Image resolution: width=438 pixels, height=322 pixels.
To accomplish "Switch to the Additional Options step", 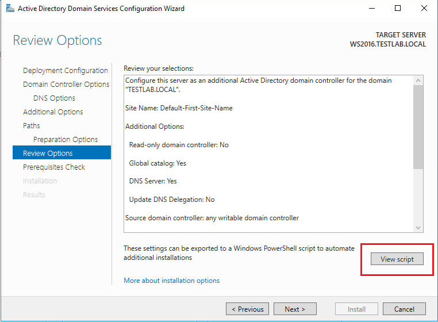I will (53, 112).
